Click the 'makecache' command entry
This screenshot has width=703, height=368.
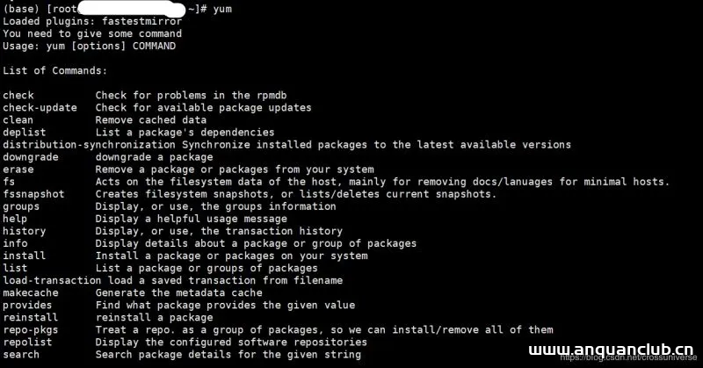click(x=31, y=292)
